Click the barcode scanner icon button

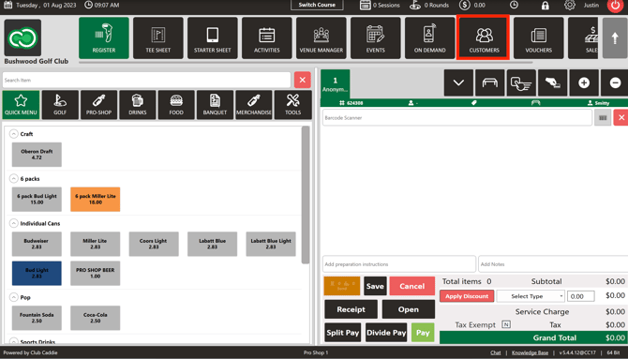(603, 118)
